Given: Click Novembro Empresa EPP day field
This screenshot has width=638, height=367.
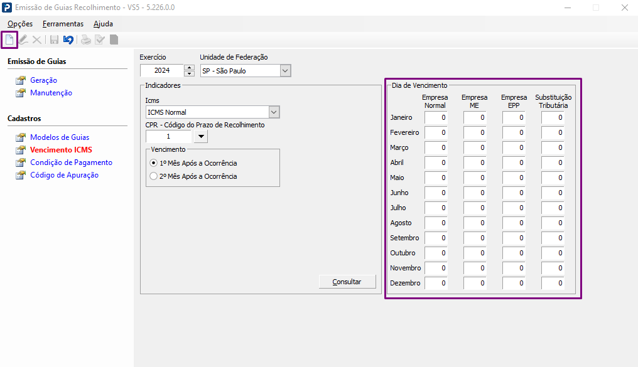Looking at the screenshot, I should click(514, 268).
